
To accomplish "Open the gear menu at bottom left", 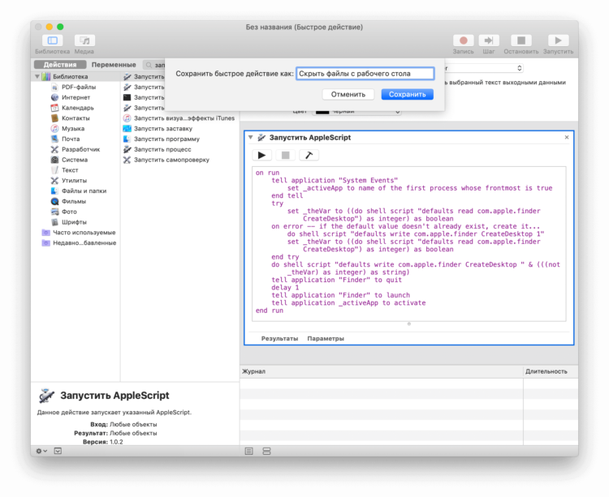I will coord(41,451).
